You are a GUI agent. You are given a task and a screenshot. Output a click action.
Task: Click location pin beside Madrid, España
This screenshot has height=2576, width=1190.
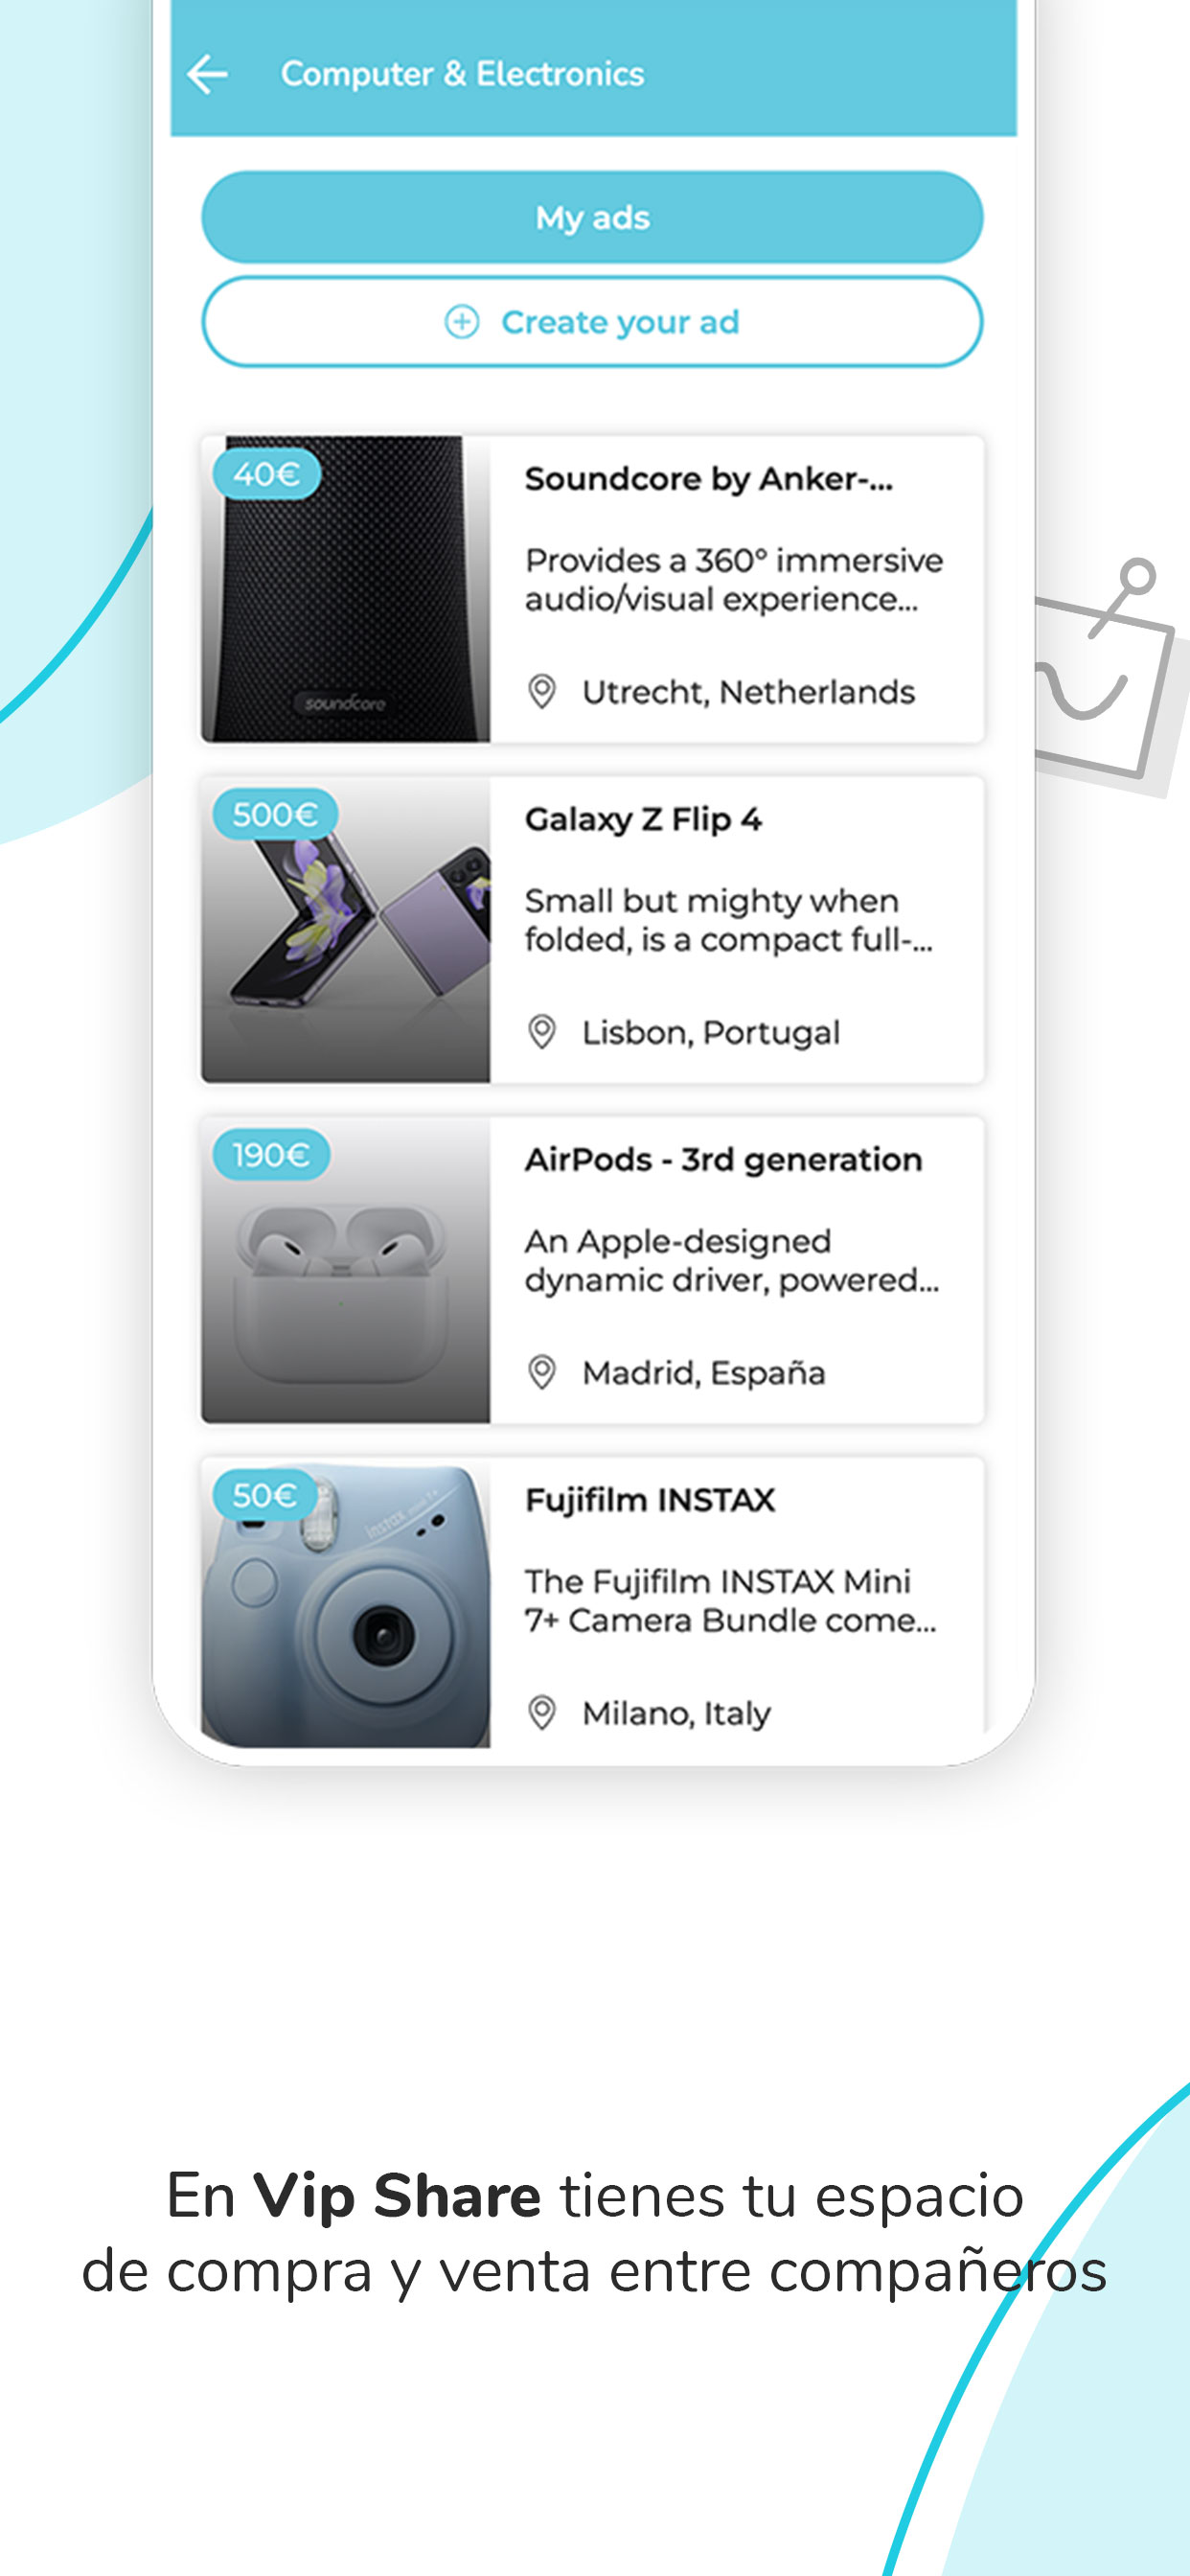point(542,1372)
